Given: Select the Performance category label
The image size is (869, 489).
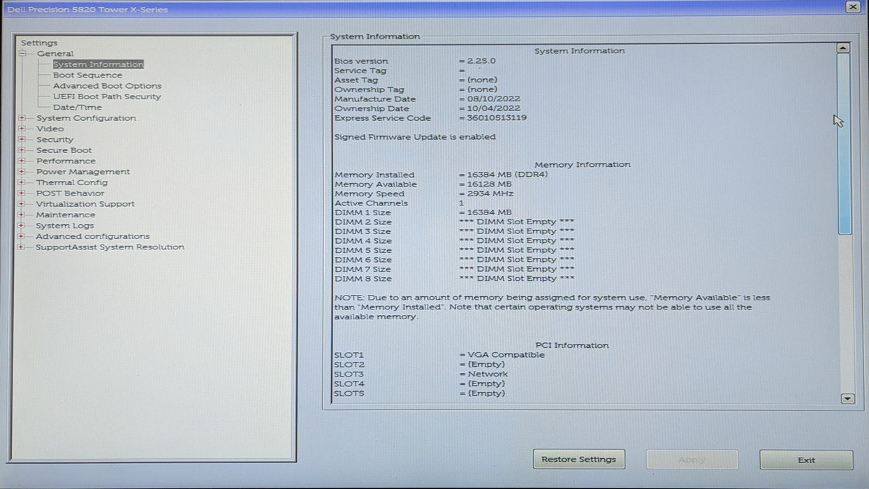Looking at the screenshot, I should pos(66,161).
